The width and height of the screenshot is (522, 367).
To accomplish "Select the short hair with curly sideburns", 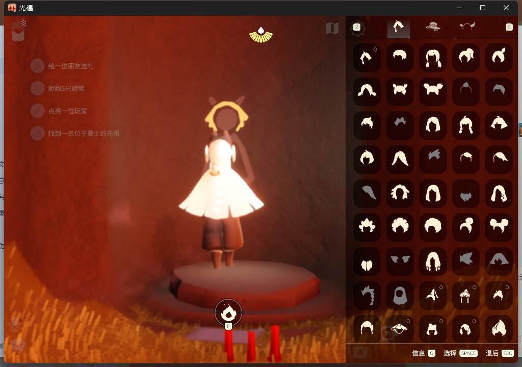I will point(367,329).
